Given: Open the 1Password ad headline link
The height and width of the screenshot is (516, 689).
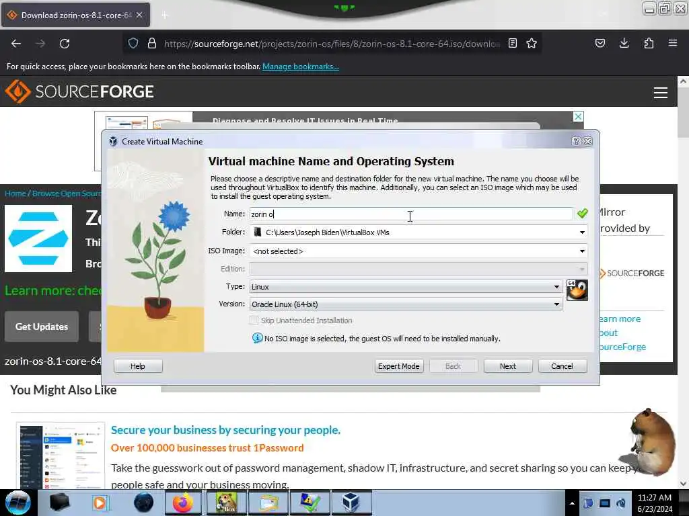Looking at the screenshot, I should [x=225, y=430].
